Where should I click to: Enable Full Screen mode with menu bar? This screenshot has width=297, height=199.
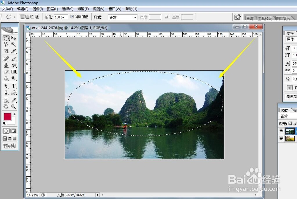click(10, 138)
